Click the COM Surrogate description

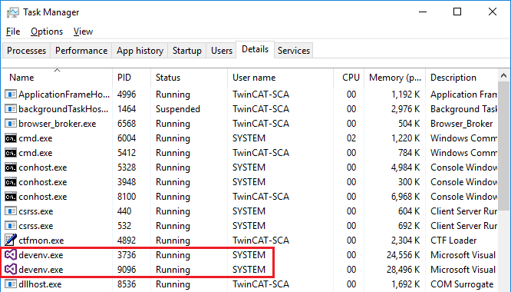tap(462, 284)
